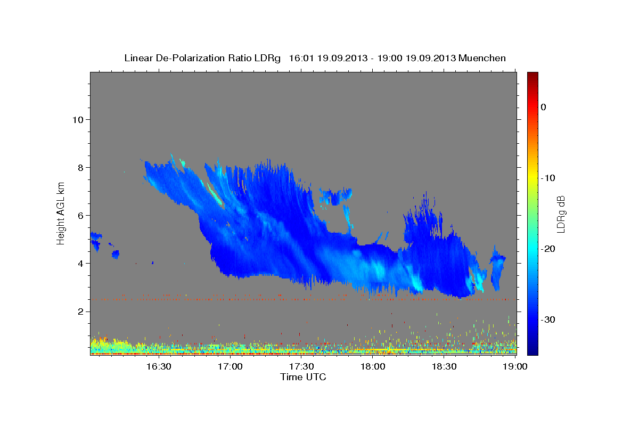This screenshot has width=639, height=426.
Task: Click the height tick label 4
Action: tap(80, 263)
